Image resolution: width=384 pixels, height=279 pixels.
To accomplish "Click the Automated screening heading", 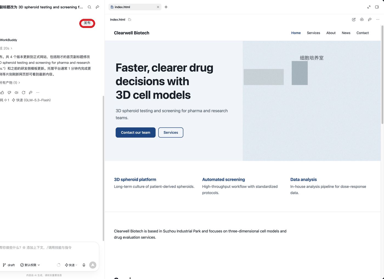I will point(224,179).
